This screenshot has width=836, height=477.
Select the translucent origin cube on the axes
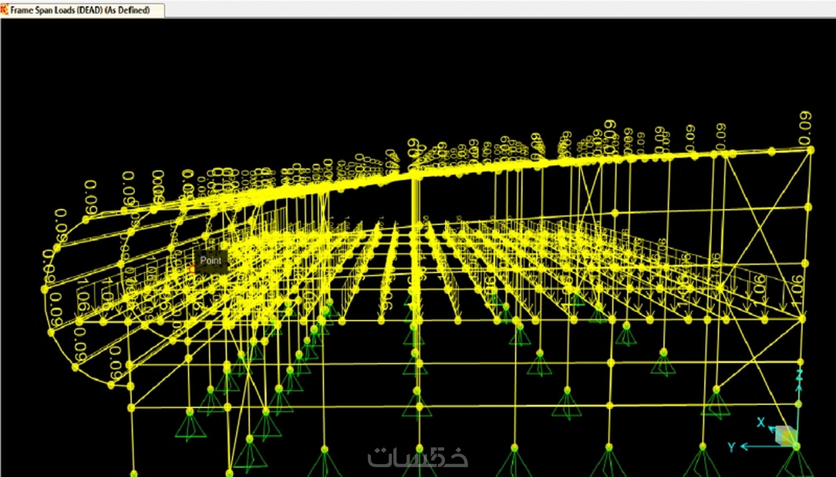[786, 436]
